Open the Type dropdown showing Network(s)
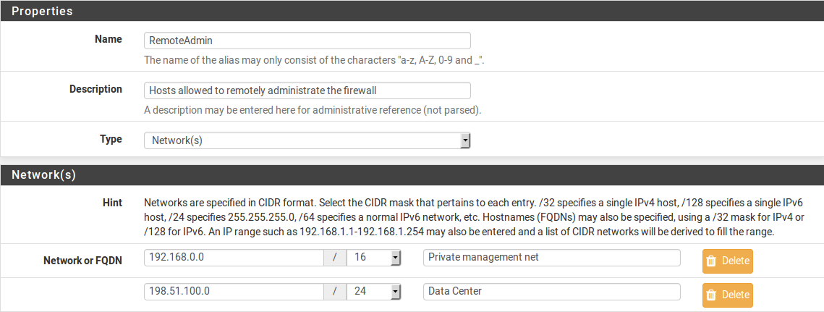824x312 pixels. 307,140
